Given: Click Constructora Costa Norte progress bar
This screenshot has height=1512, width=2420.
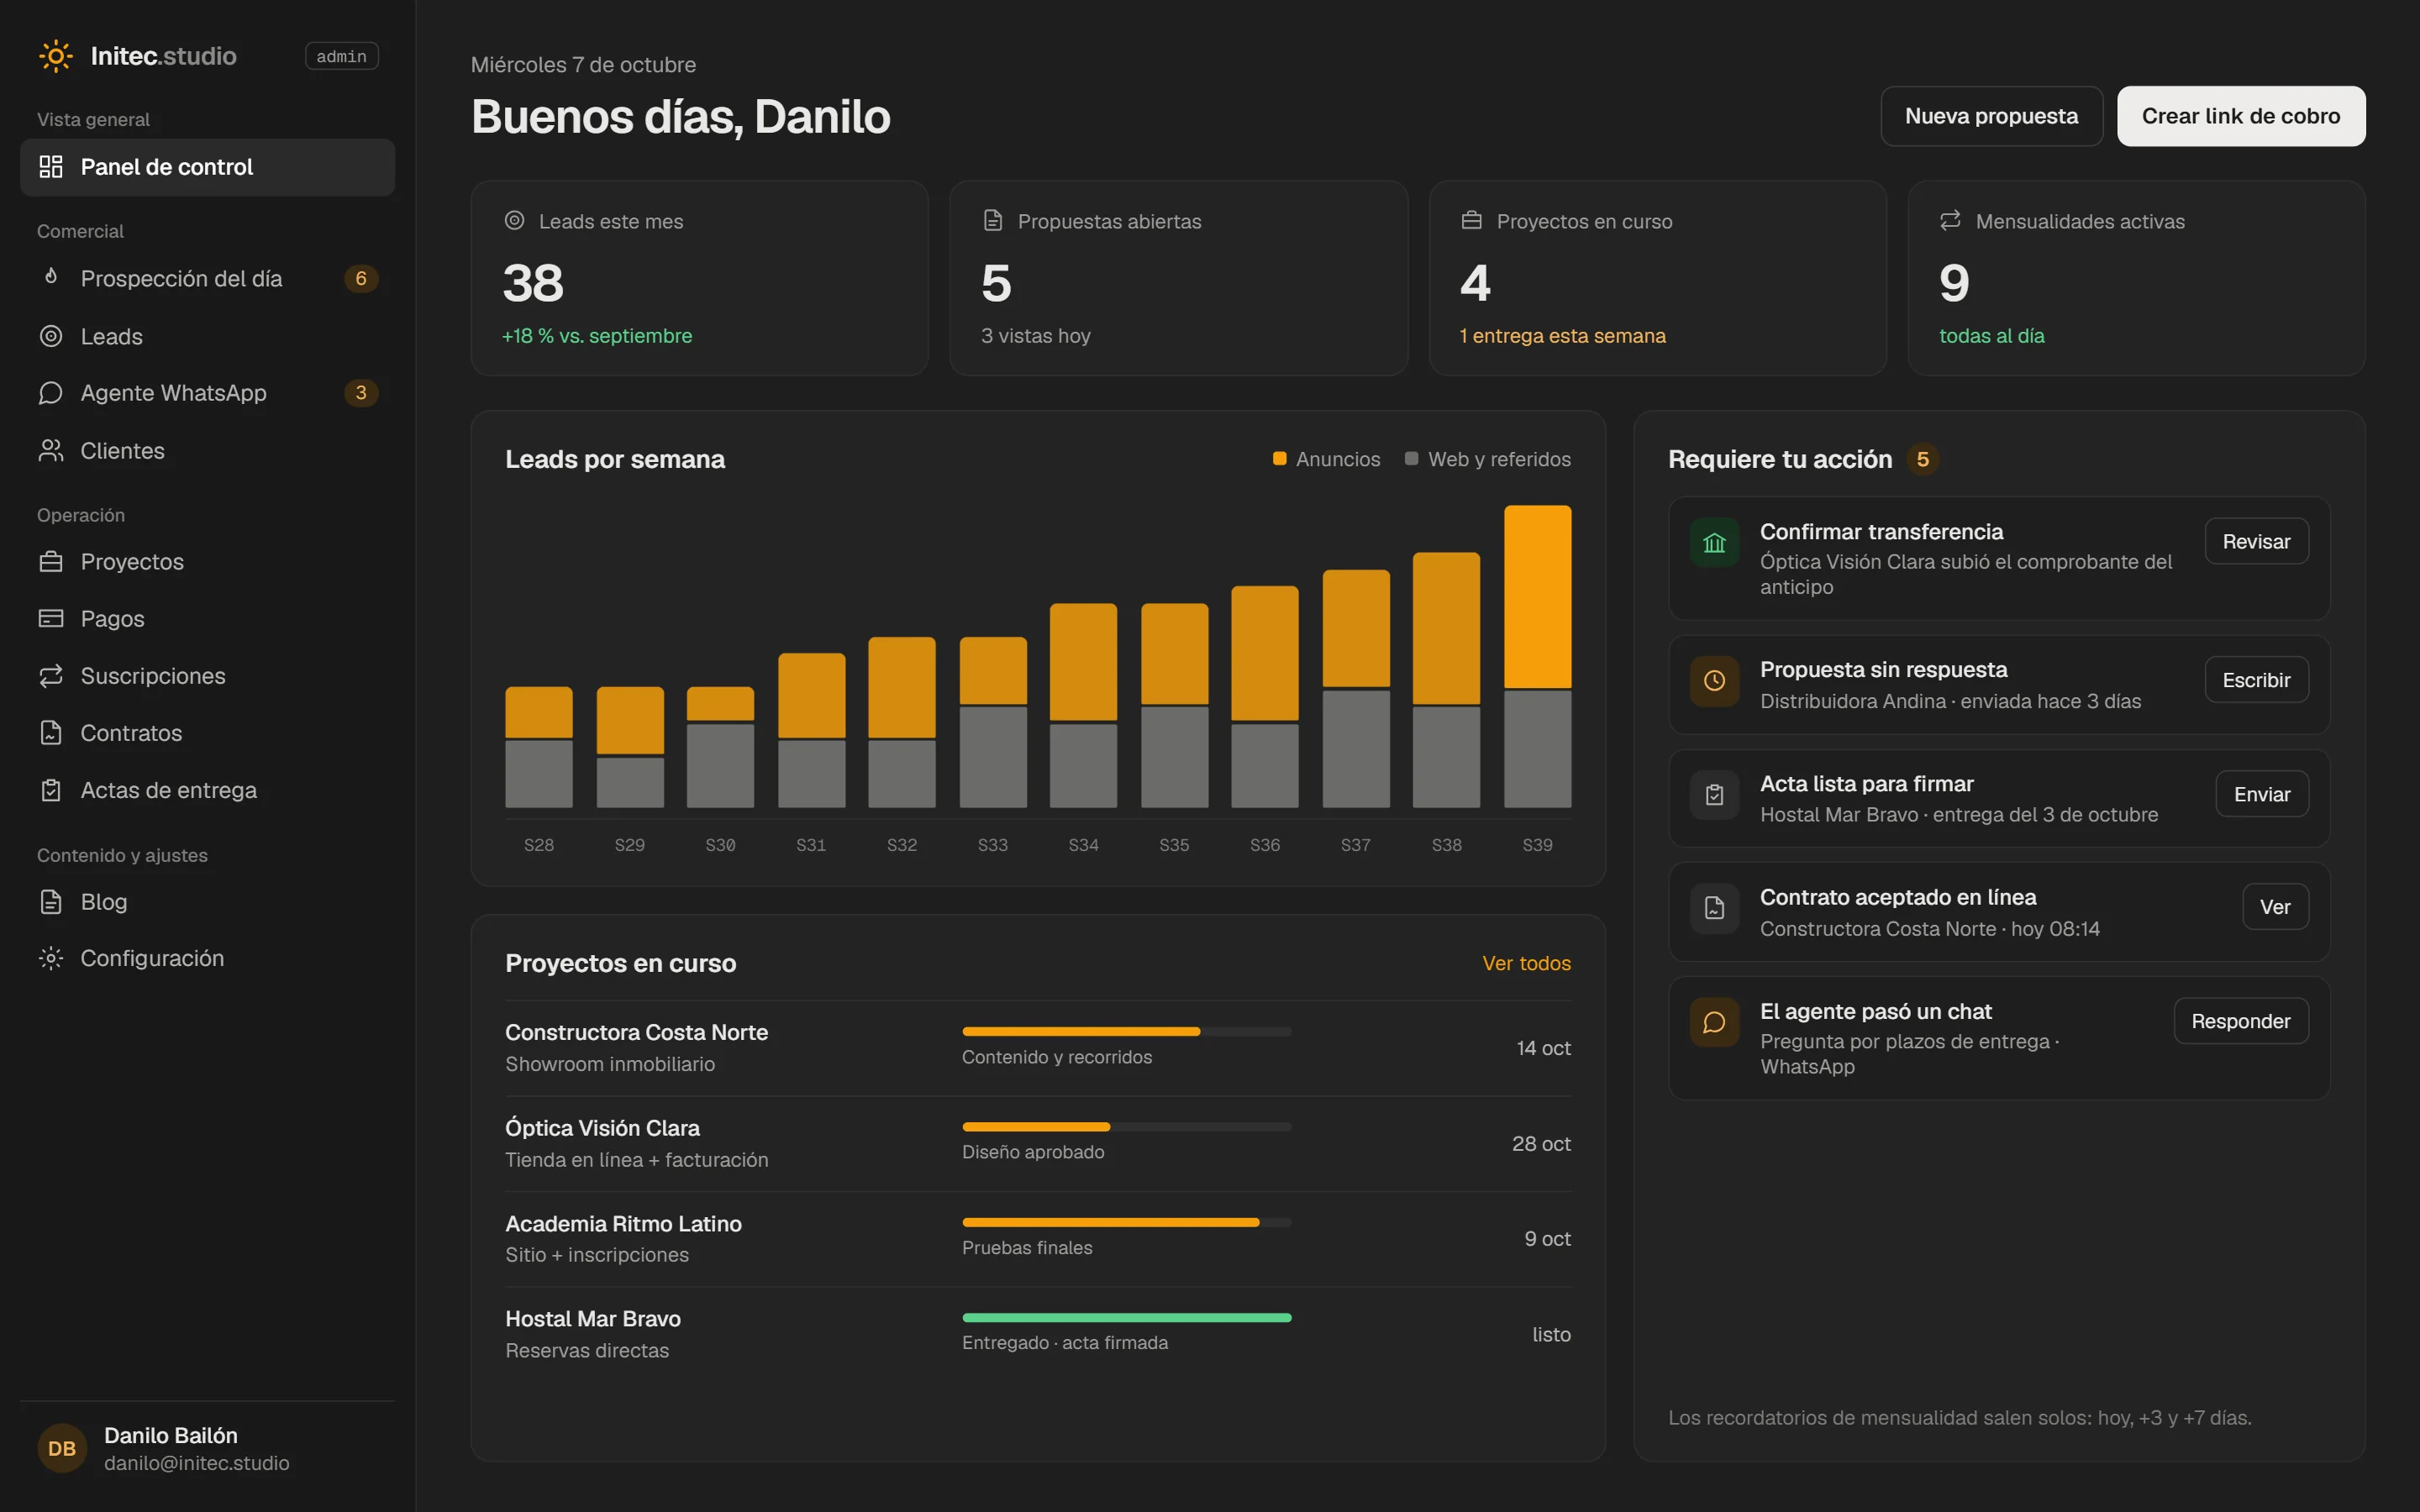Looking at the screenshot, I should pyautogui.click(x=1127, y=1031).
